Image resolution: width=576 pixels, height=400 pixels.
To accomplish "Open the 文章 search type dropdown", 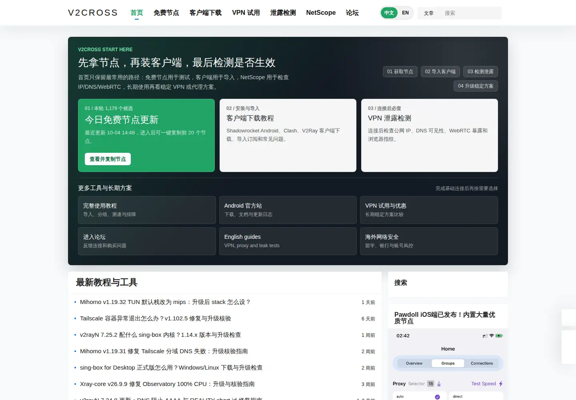I will point(428,13).
